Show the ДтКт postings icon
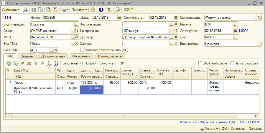265x133 pixels. [x=110, y=10]
